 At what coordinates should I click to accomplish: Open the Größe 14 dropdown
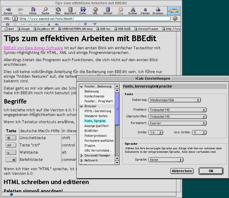point(156,132)
